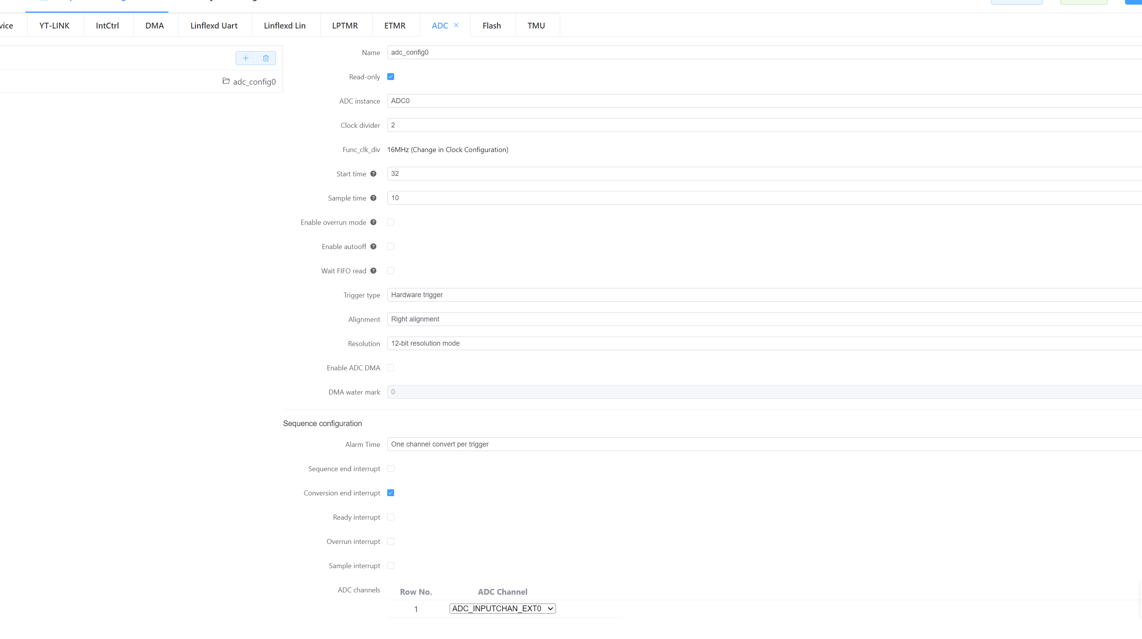Uncheck Conversion end interrupt

click(x=391, y=493)
